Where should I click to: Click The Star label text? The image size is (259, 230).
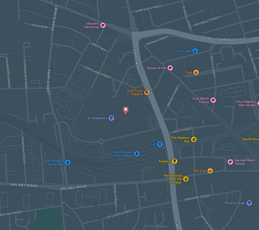click(x=199, y=171)
